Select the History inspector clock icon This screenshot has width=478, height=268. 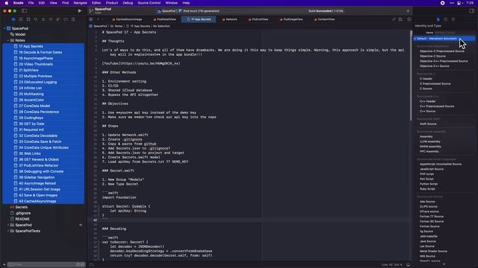(445, 19)
